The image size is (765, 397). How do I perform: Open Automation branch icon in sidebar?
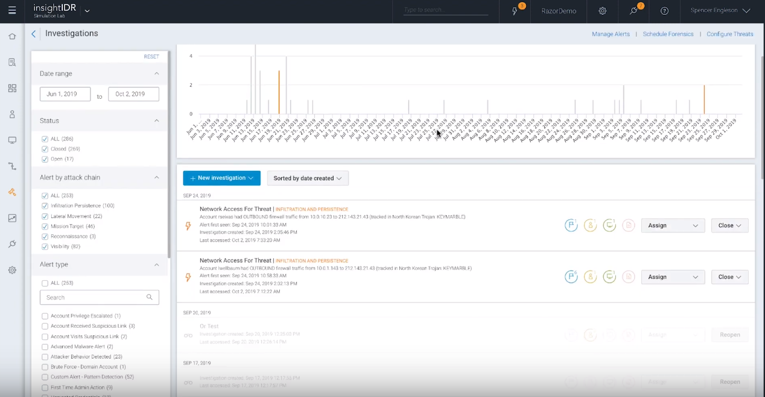pyautogui.click(x=12, y=166)
